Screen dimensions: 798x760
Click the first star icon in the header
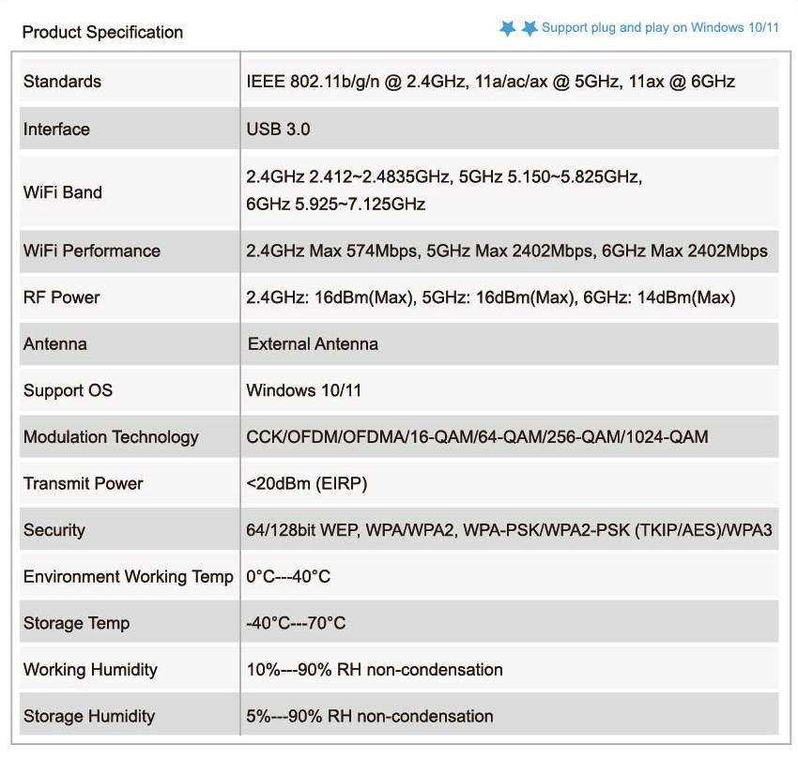508,28
